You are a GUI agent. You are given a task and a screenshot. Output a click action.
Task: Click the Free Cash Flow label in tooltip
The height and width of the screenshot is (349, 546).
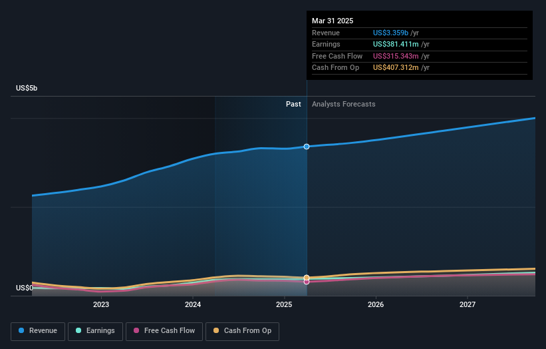coord(337,56)
